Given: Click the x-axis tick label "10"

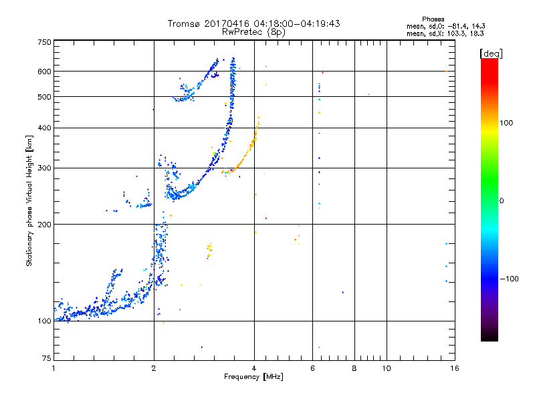Looking at the screenshot, I should (x=387, y=368).
